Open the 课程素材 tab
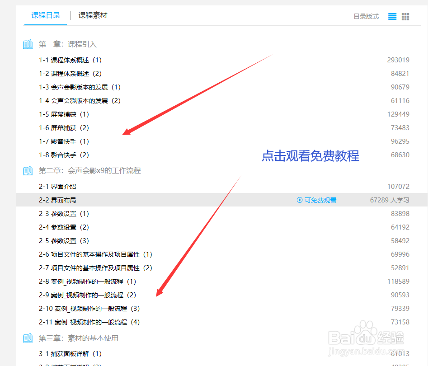The image size is (428, 366). pos(93,15)
